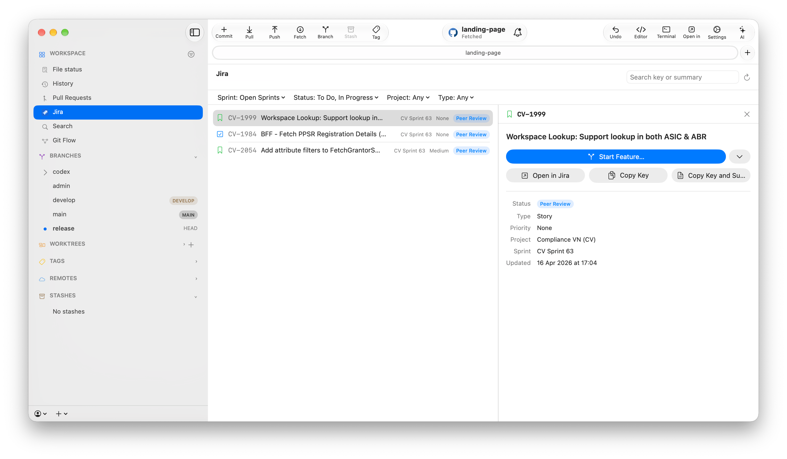The height and width of the screenshot is (459, 787).
Task: Open the AI sparkle tool
Action: pyautogui.click(x=742, y=32)
